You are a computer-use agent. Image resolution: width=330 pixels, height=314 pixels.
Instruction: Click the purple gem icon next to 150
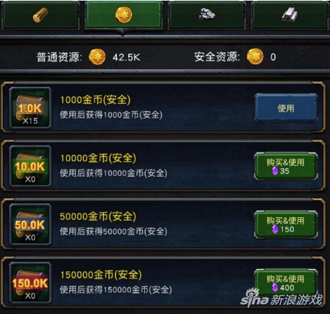[275, 229]
